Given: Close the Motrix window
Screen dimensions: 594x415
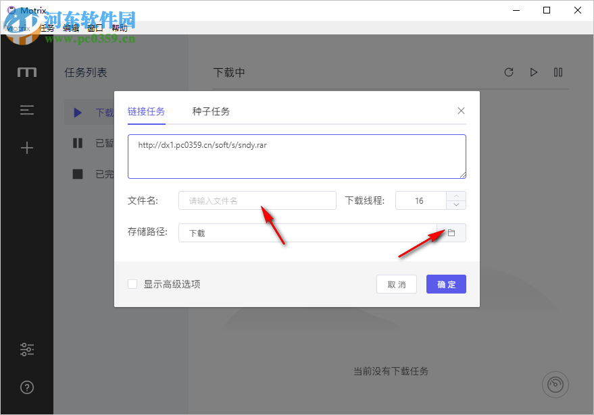Looking at the screenshot, I should (577, 10).
